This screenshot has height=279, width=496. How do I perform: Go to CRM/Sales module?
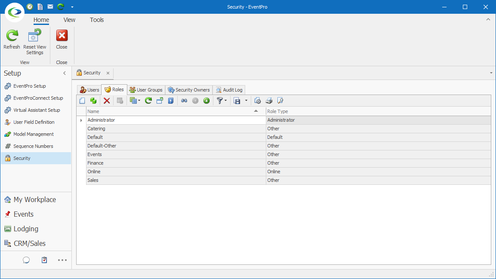(x=36, y=243)
